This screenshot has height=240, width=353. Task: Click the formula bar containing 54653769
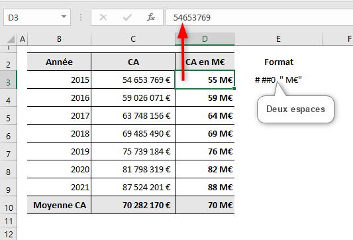tap(260, 17)
